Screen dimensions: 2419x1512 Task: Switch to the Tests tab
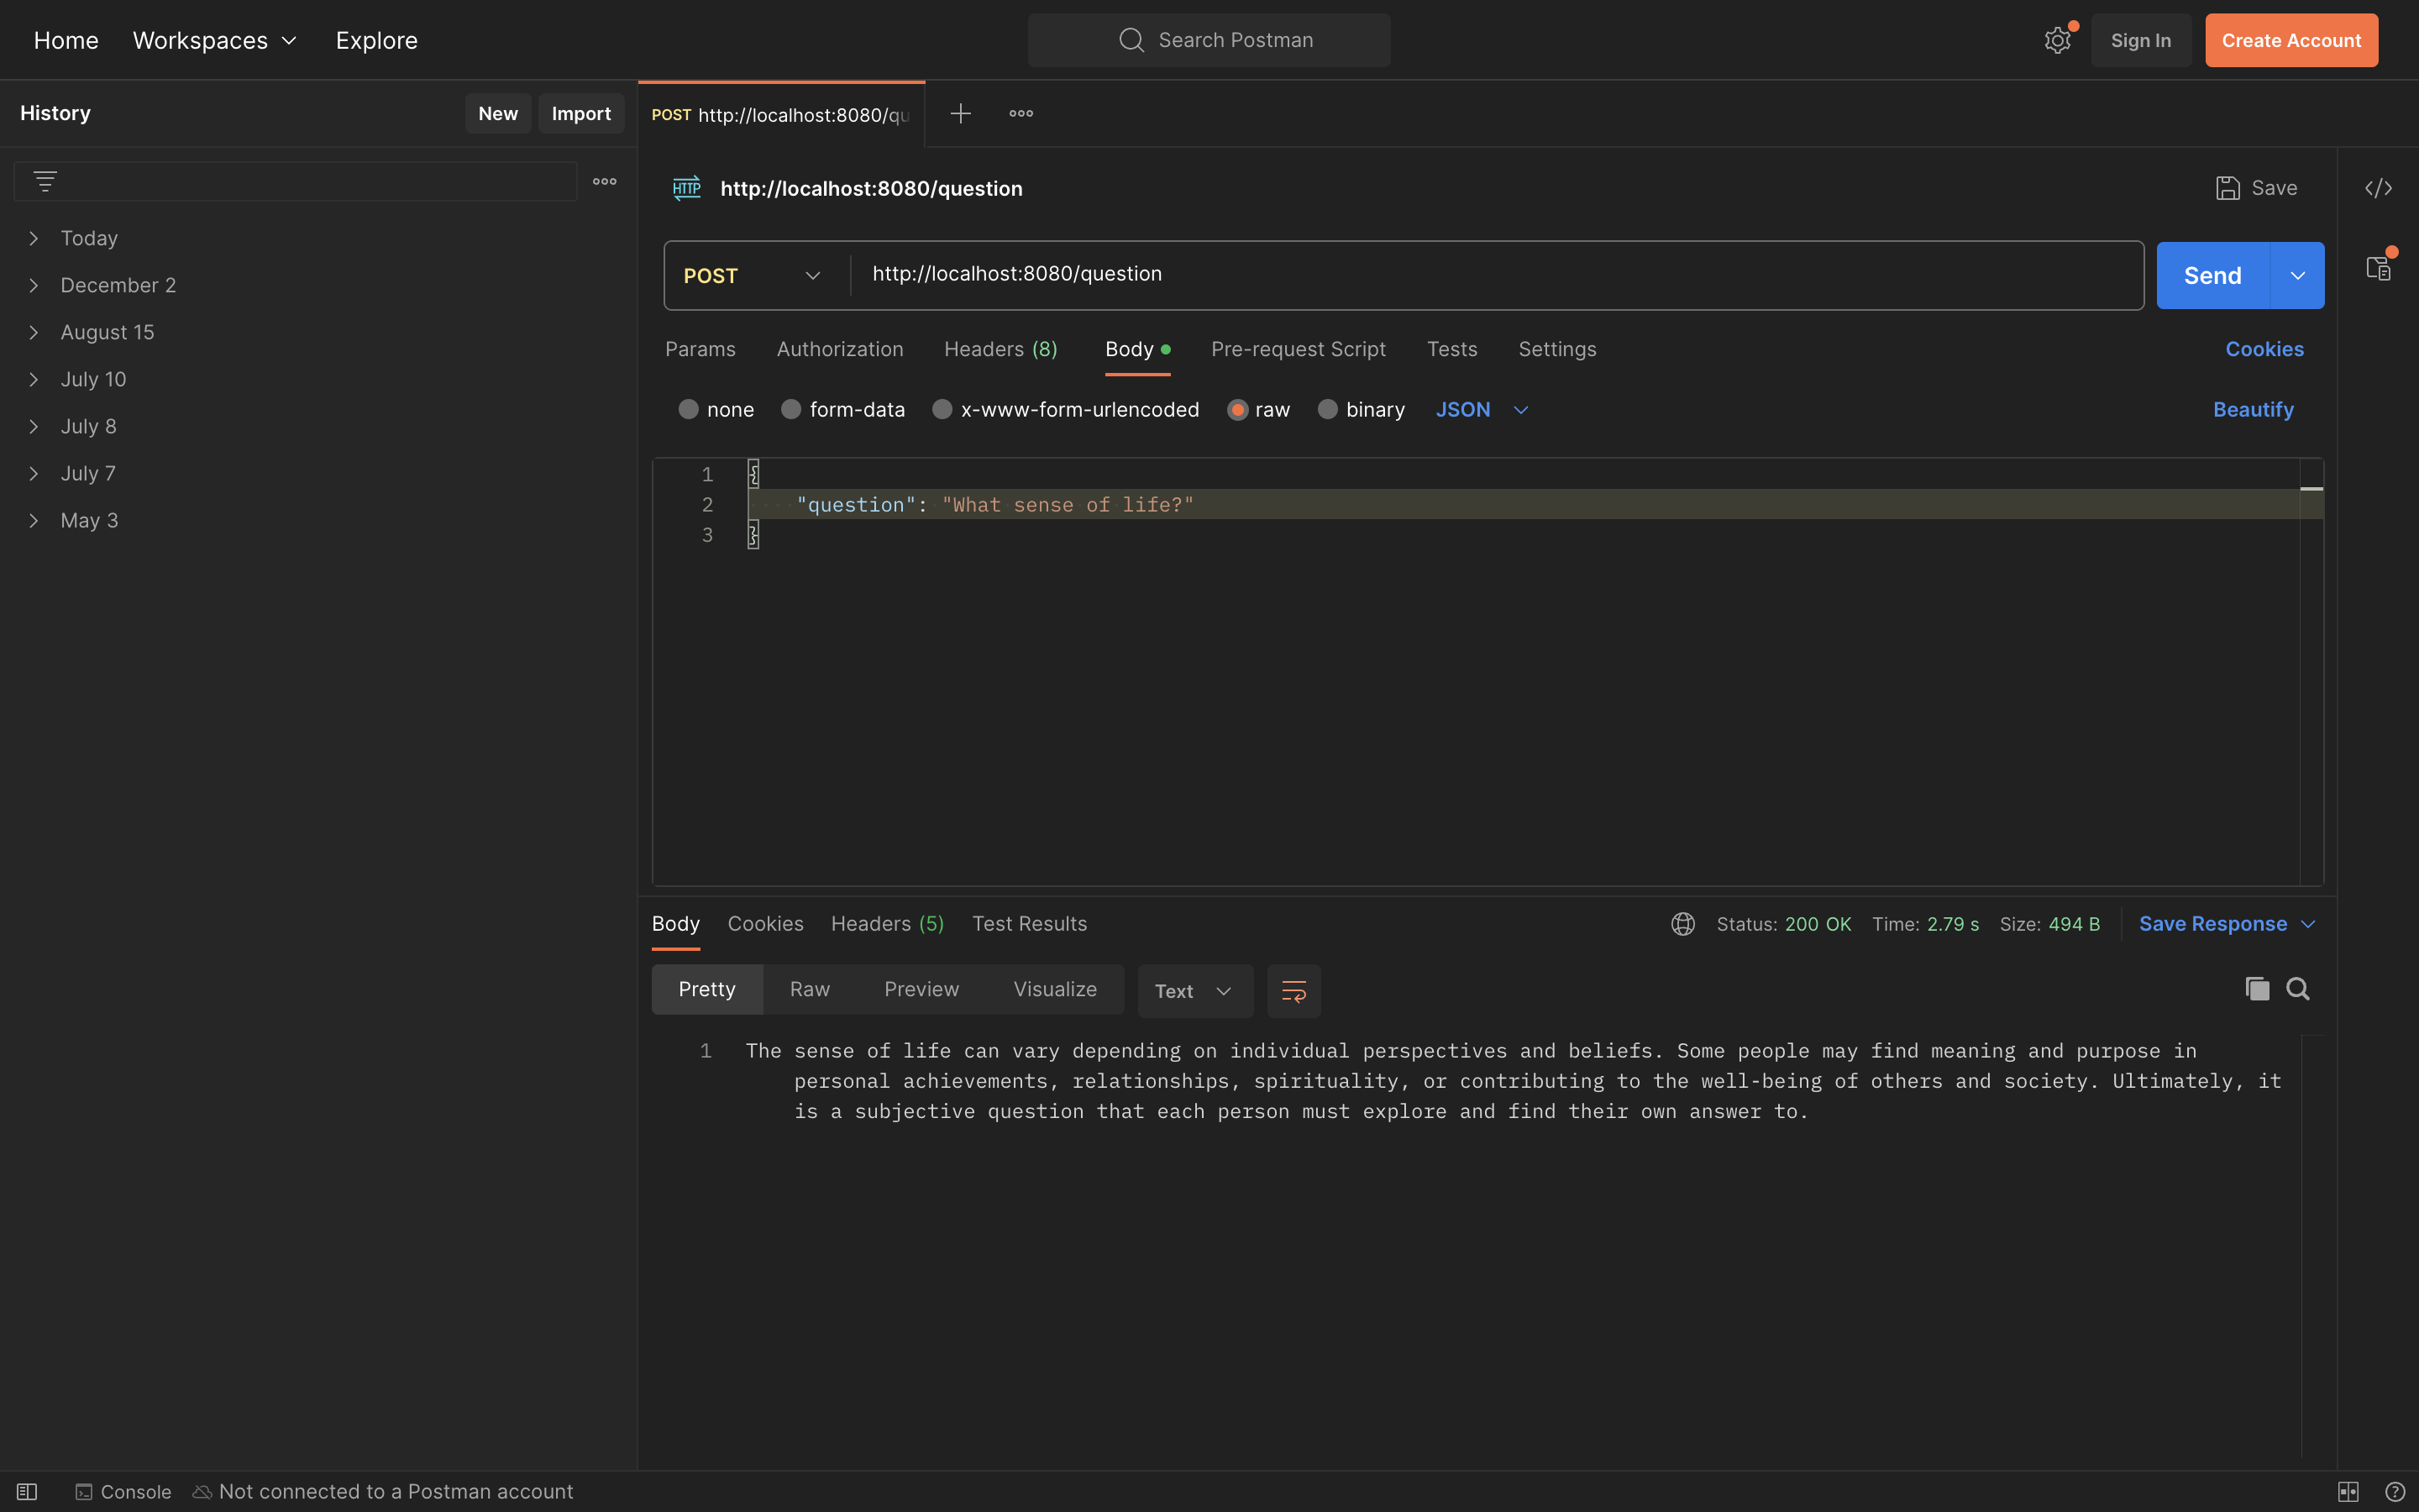click(1451, 349)
